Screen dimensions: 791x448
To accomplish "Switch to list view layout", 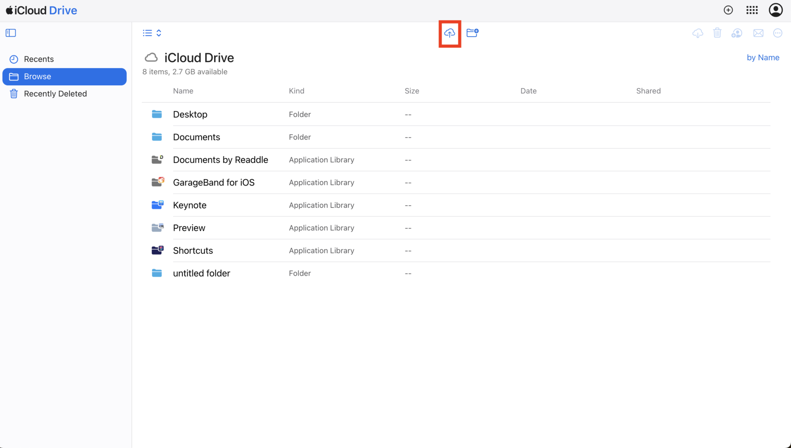I will pos(146,33).
